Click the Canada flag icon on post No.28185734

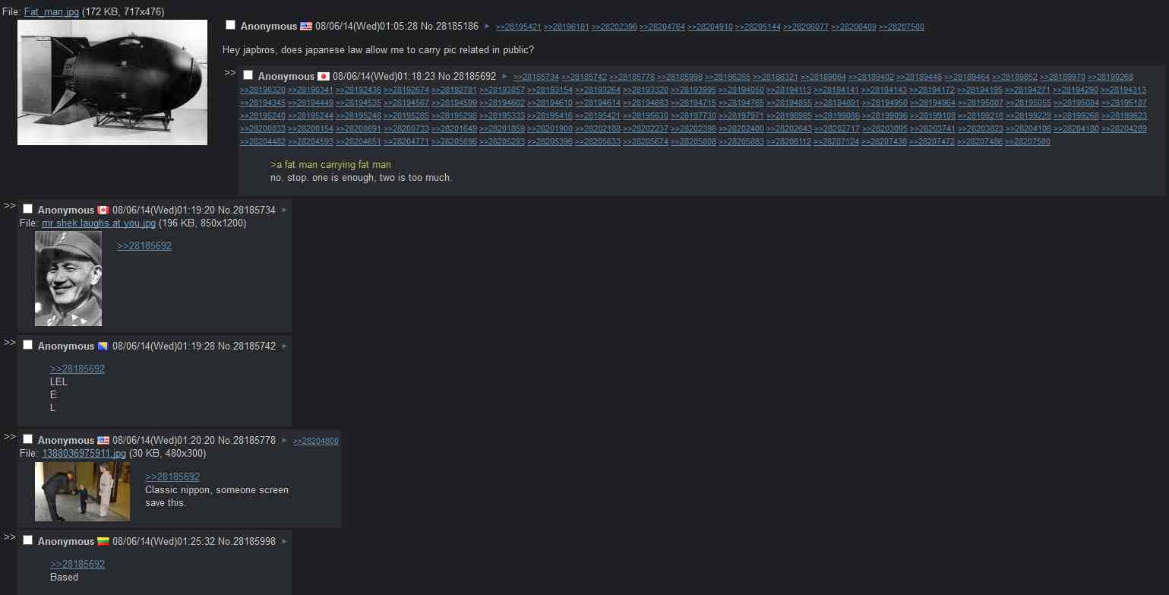point(103,210)
